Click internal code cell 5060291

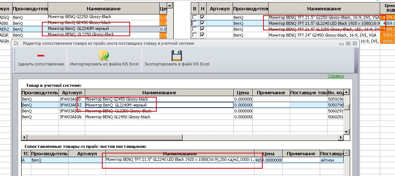[335, 111]
